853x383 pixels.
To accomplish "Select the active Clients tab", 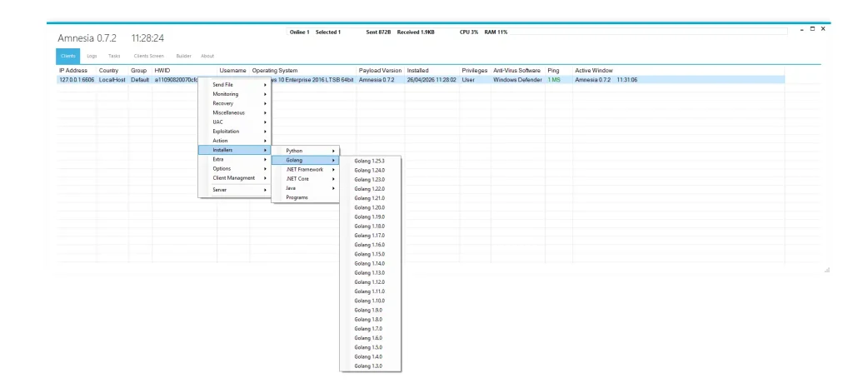I will point(68,56).
